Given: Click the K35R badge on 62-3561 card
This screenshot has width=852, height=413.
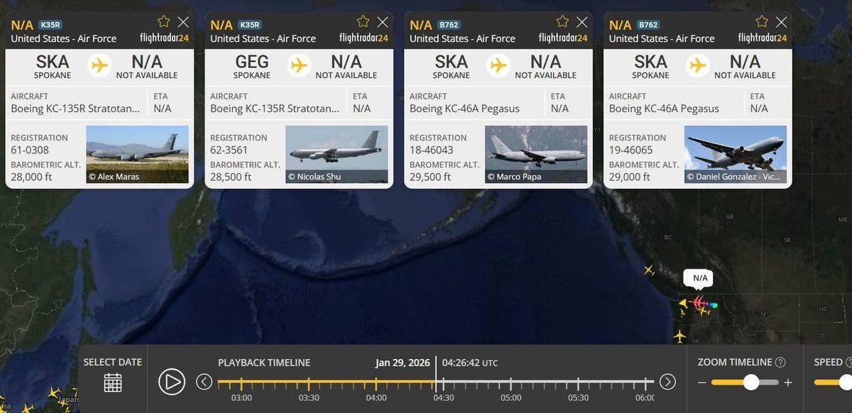Looking at the screenshot, I should pyautogui.click(x=250, y=25).
